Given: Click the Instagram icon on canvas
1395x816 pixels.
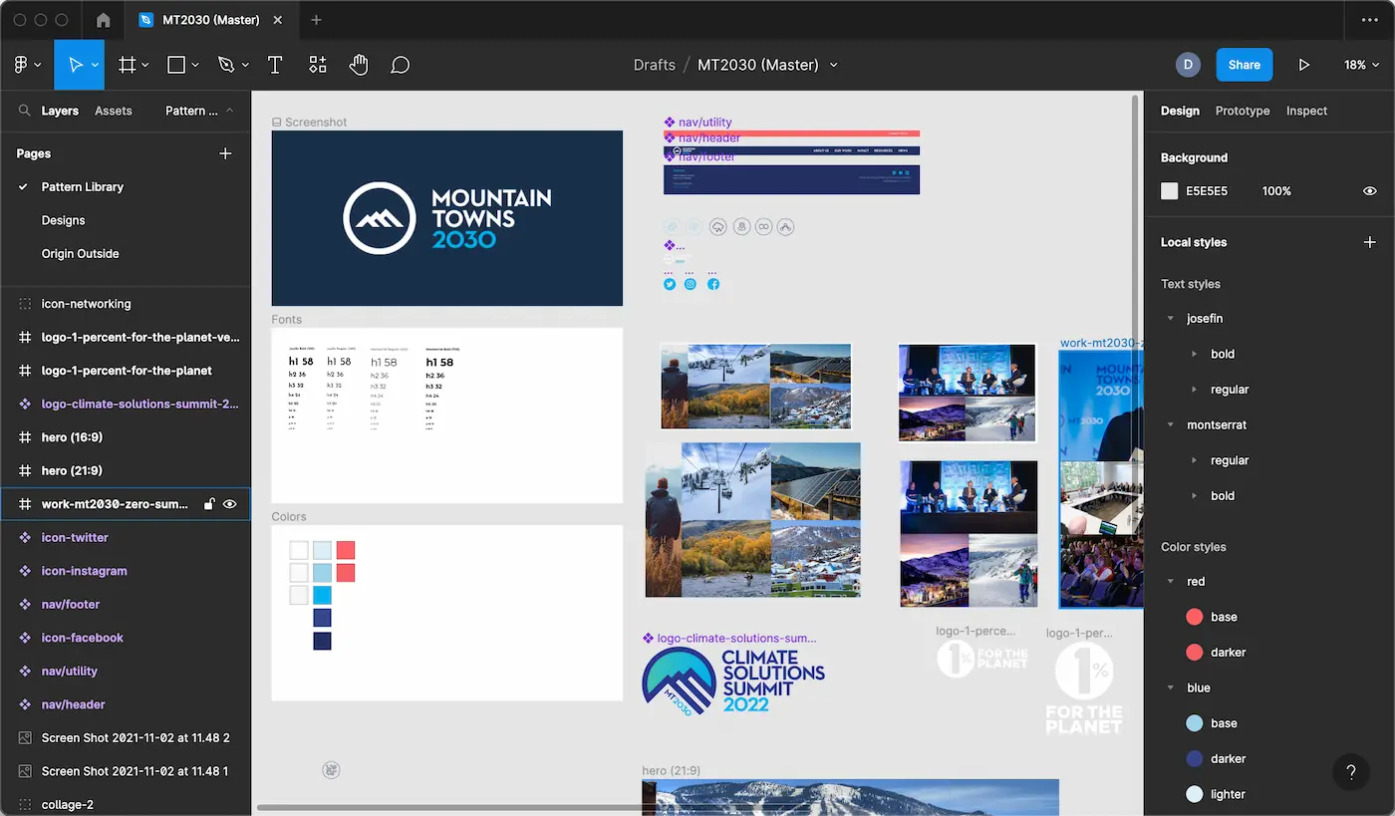Looking at the screenshot, I should click(x=691, y=284).
